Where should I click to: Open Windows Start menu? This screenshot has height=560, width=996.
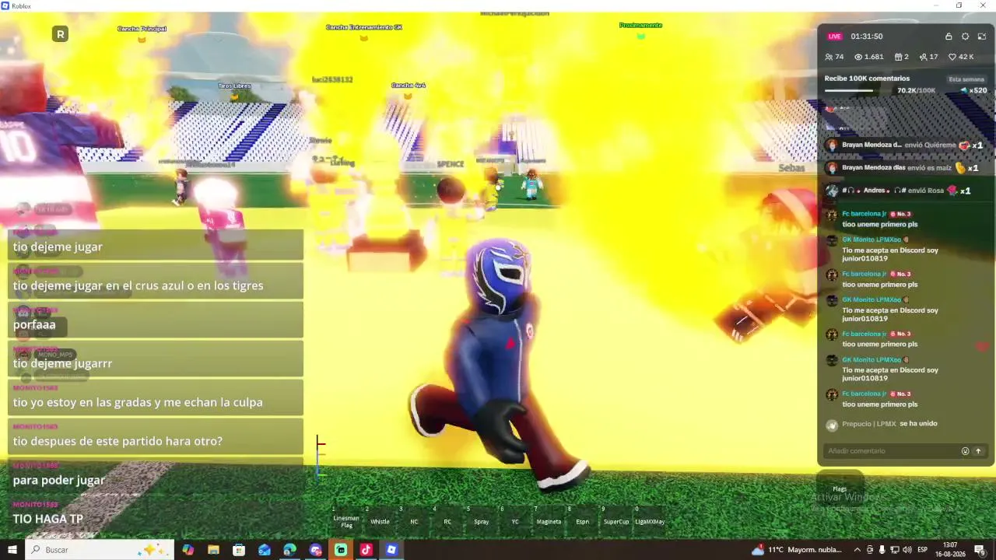click(x=12, y=550)
